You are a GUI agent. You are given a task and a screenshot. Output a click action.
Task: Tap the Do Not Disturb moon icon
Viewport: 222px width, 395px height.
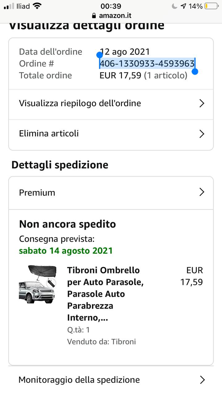tap(175, 6)
